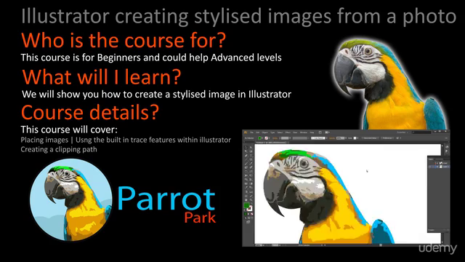The width and height of the screenshot is (465, 262).
Task: Open the Essentials workspace switcher
Action: [403, 132]
